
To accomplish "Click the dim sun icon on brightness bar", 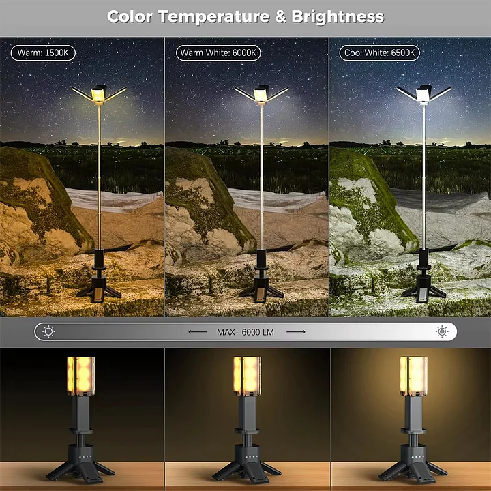I will click(48, 332).
